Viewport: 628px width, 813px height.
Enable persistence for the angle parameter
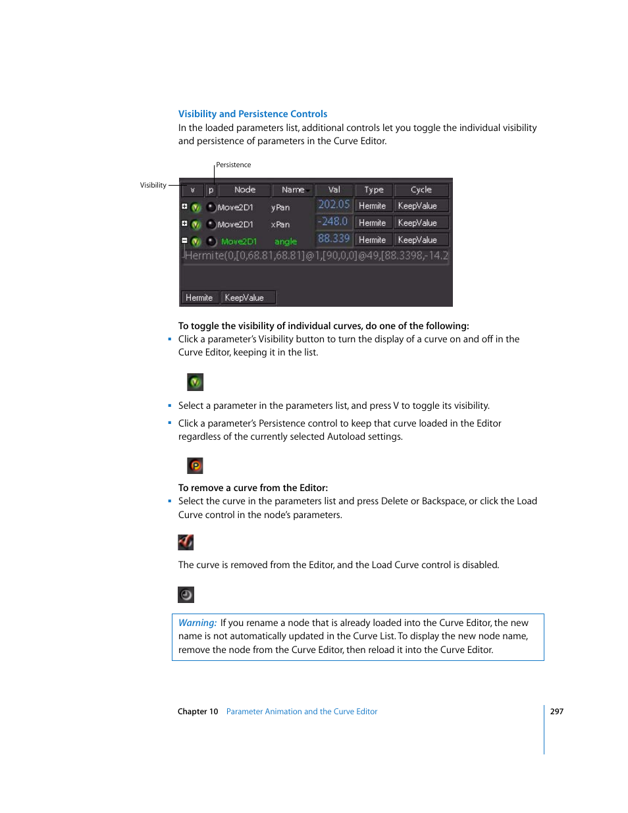coord(211,242)
